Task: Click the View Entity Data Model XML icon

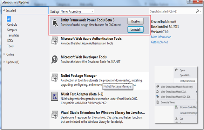Action: tap(158, 92)
